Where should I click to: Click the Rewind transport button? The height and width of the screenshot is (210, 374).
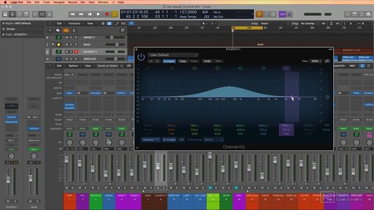(x=72, y=14)
